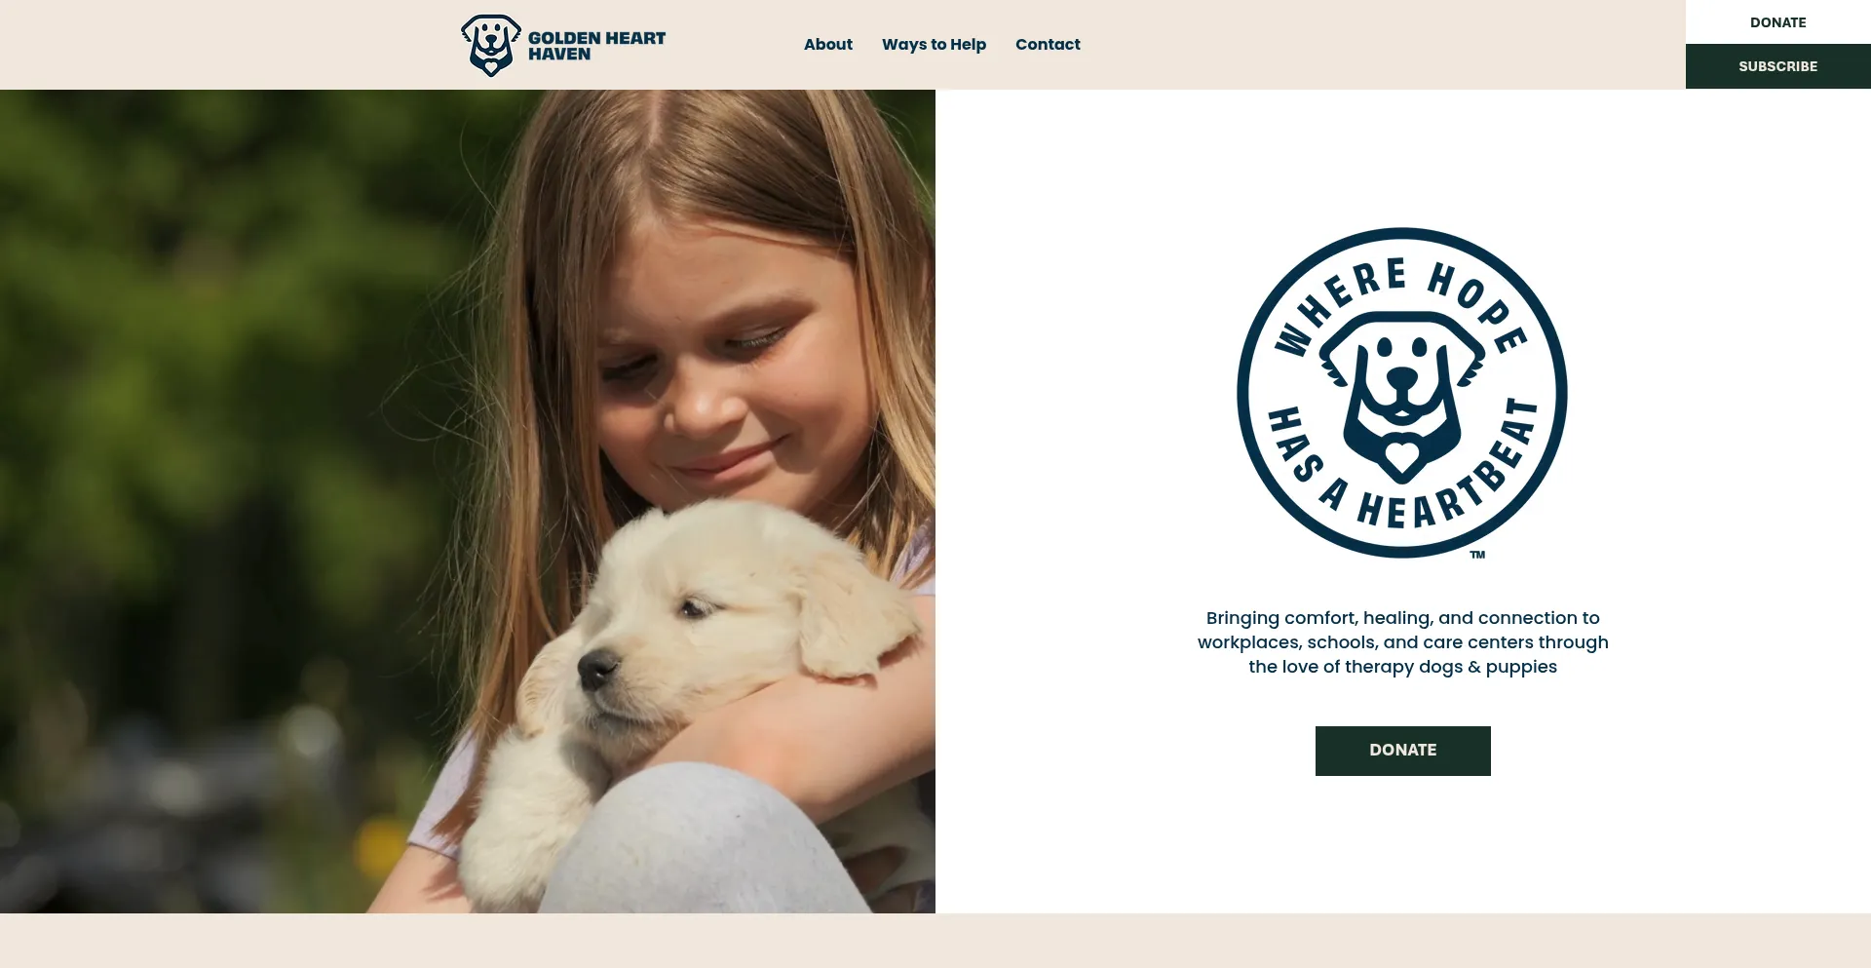Click the beige band below the hero section
This screenshot has height=968, width=1871.
point(935,941)
